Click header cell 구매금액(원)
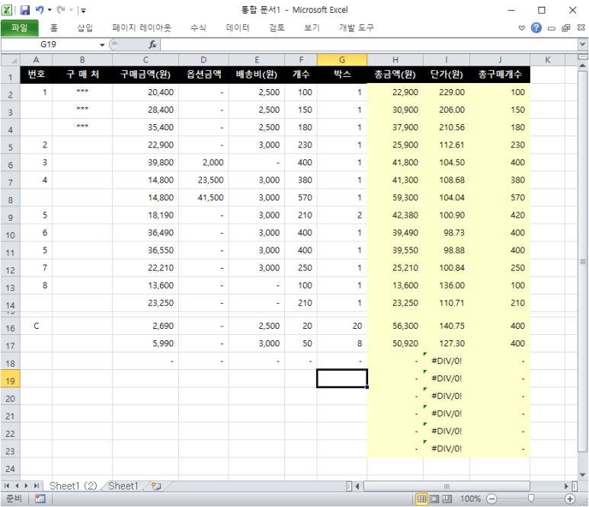Image resolution: width=589 pixels, height=507 pixels. click(x=146, y=75)
